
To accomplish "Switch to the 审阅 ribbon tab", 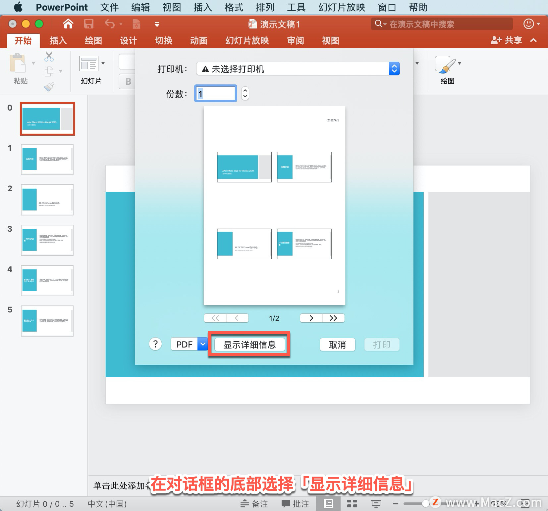I will (296, 41).
